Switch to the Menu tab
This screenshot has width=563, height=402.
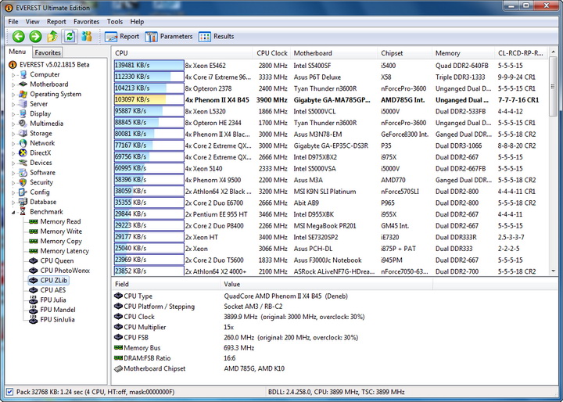coord(17,52)
